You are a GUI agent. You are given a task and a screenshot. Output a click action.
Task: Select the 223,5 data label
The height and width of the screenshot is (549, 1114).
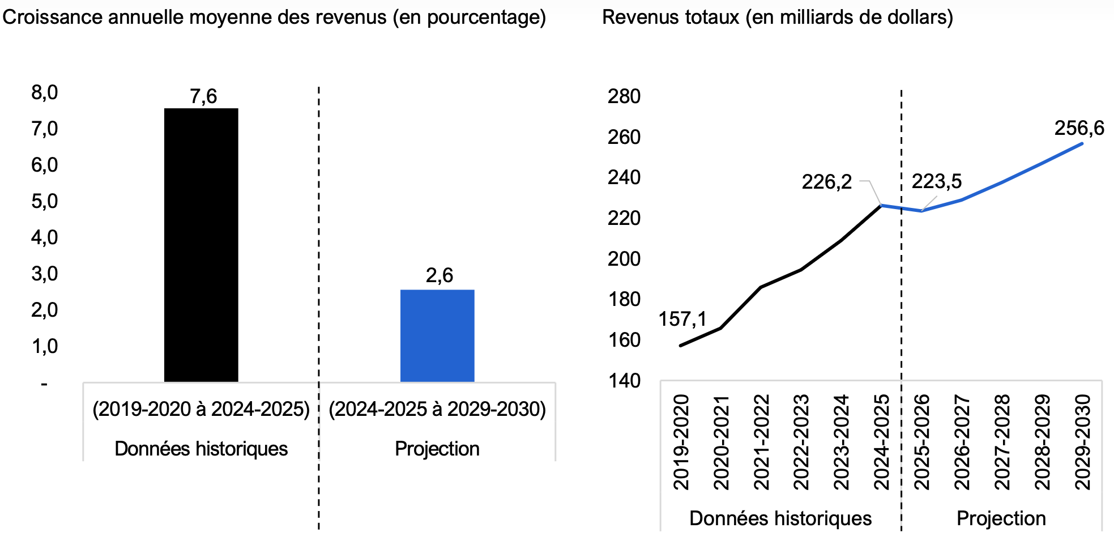click(936, 181)
